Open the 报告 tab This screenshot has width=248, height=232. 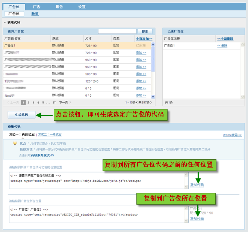click(59, 7)
